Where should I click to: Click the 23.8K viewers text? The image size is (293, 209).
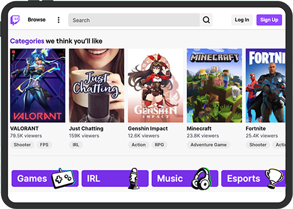click(202, 136)
